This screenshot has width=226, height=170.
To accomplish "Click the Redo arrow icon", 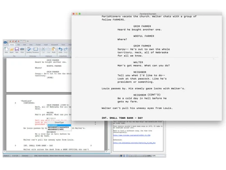I will [66, 50].
